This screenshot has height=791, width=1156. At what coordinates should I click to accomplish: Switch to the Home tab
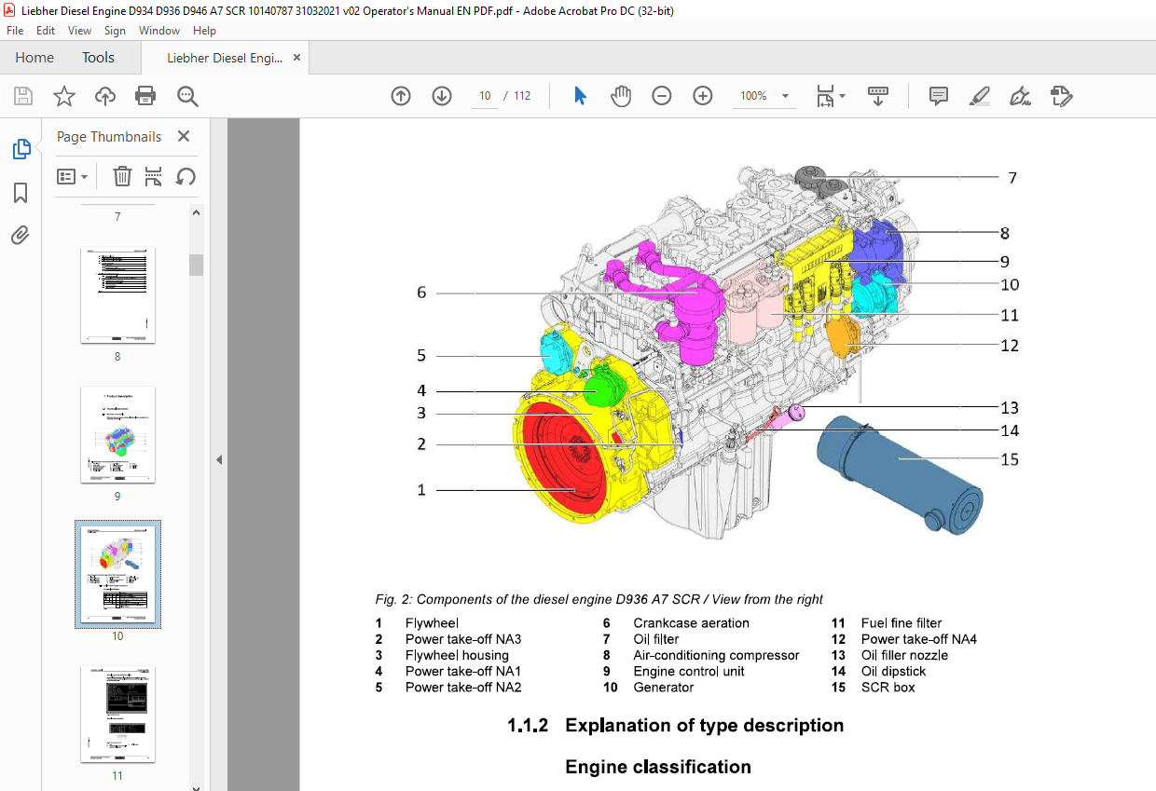point(34,58)
